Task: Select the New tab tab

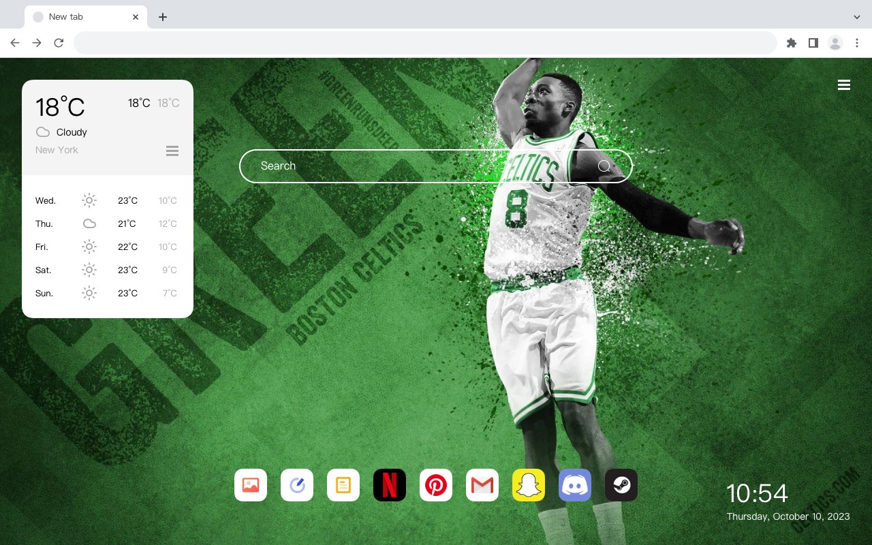Action: (x=86, y=17)
